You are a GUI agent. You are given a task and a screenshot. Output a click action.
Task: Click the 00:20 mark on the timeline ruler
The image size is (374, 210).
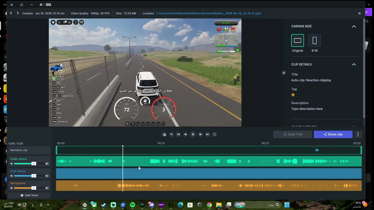(265, 143)
